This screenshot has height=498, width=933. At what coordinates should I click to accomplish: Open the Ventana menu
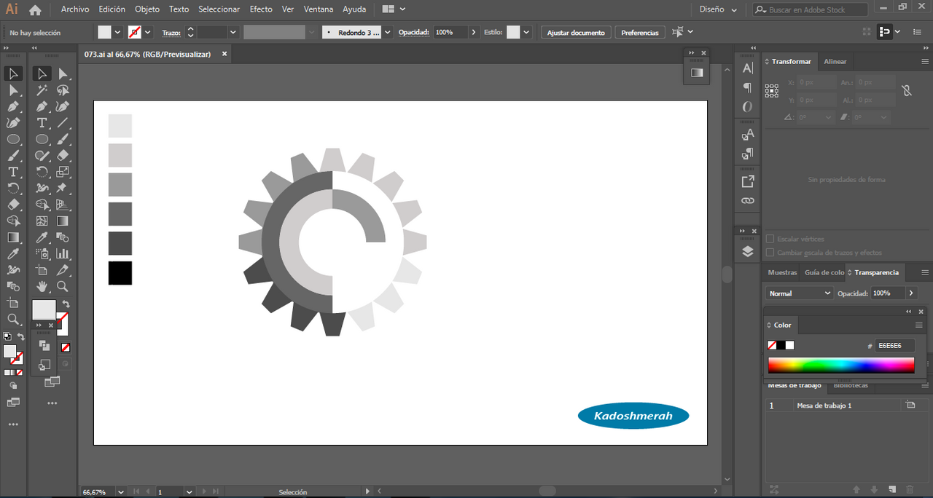coord(319,9)
